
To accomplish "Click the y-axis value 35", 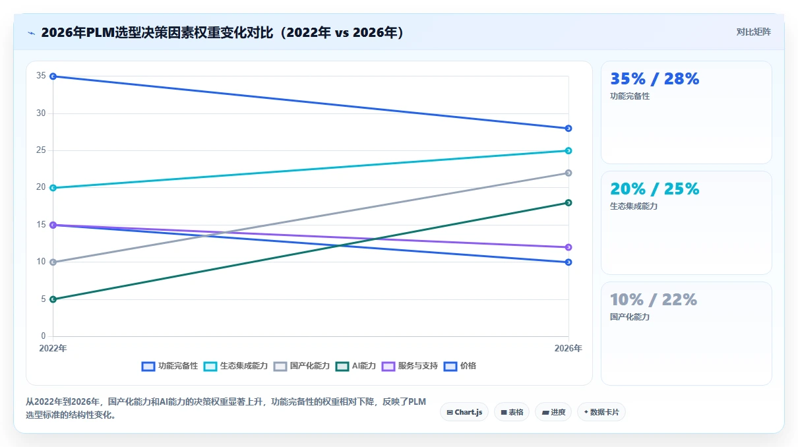I will tap(41, 76).
